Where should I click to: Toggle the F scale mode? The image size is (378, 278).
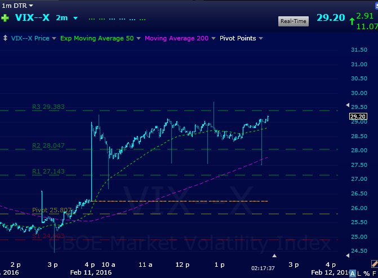click(x=374, y=274)
